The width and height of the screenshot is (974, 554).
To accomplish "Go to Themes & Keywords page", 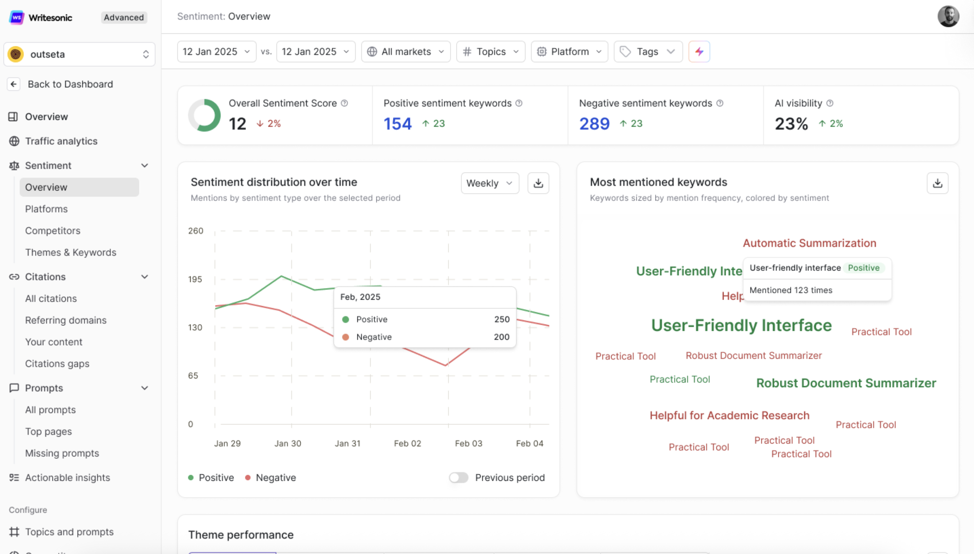I will click(70, 252).
